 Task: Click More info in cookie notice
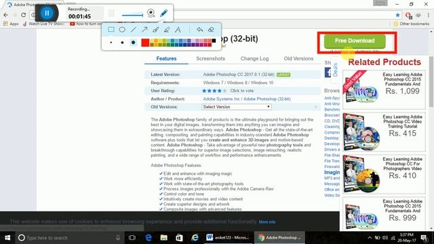click(x=267, y=222)
